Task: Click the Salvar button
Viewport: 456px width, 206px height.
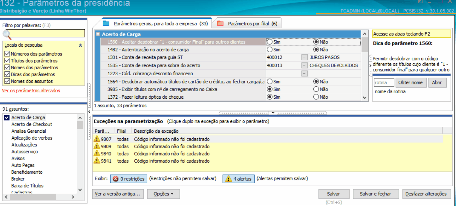Action: tap(334, 194)
